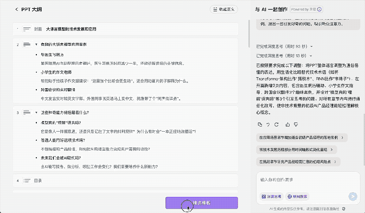
Task: Click the 封面 label on slide 1
Action: (x=38, y=29)
